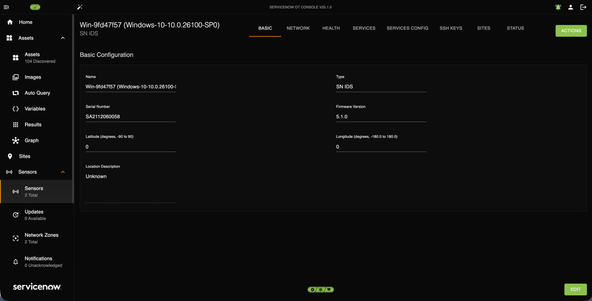Click the Updates refresh icon

(x=15, y=215)
